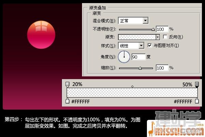Select the left #FFFFFF color stop

click(67, 101)
